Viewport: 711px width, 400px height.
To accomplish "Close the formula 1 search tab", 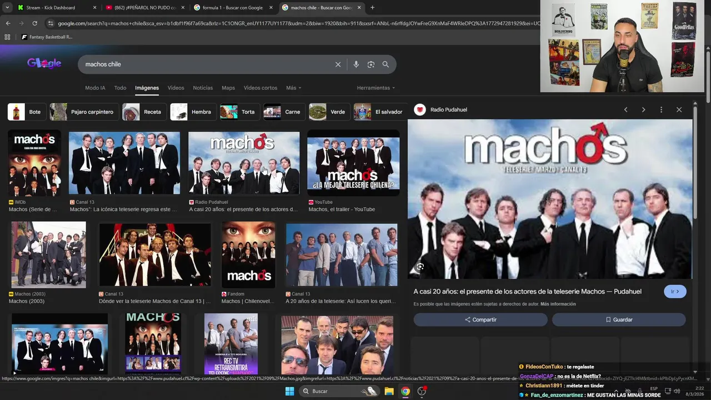I will tap(271, 8).
